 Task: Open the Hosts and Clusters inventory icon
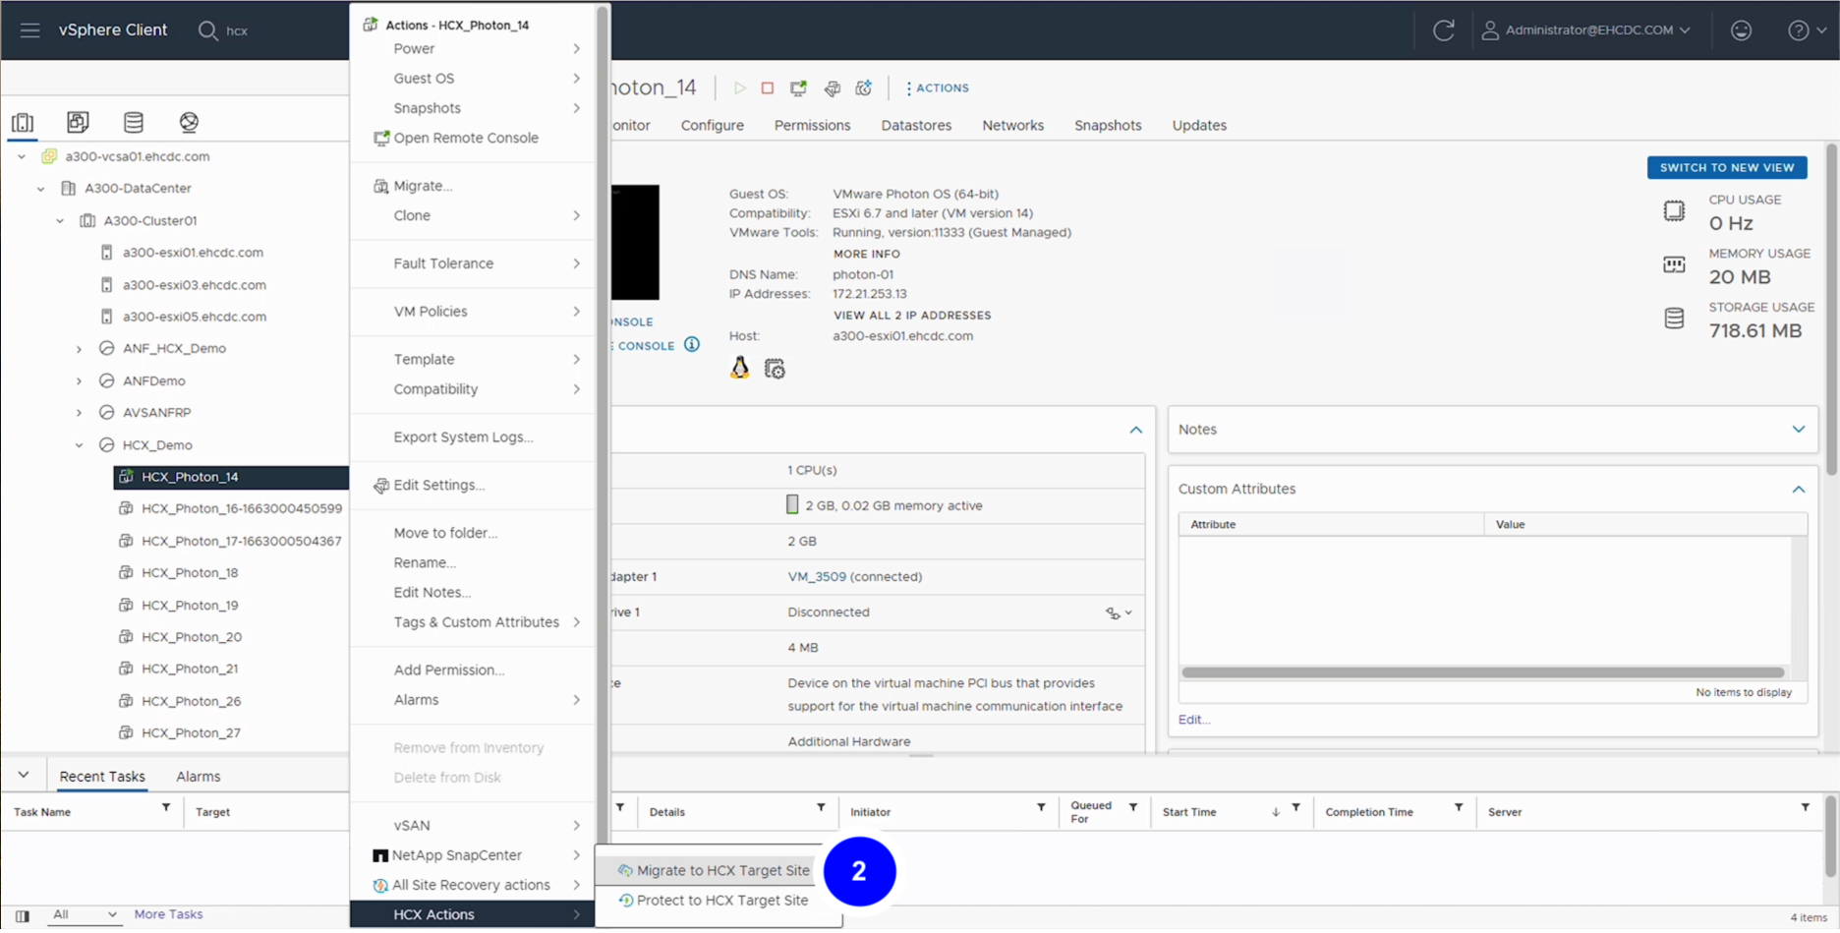click(x=23, y=122)
